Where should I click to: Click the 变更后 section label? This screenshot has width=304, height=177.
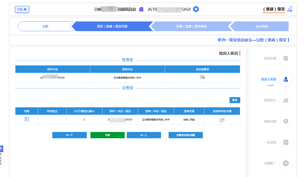128,88
